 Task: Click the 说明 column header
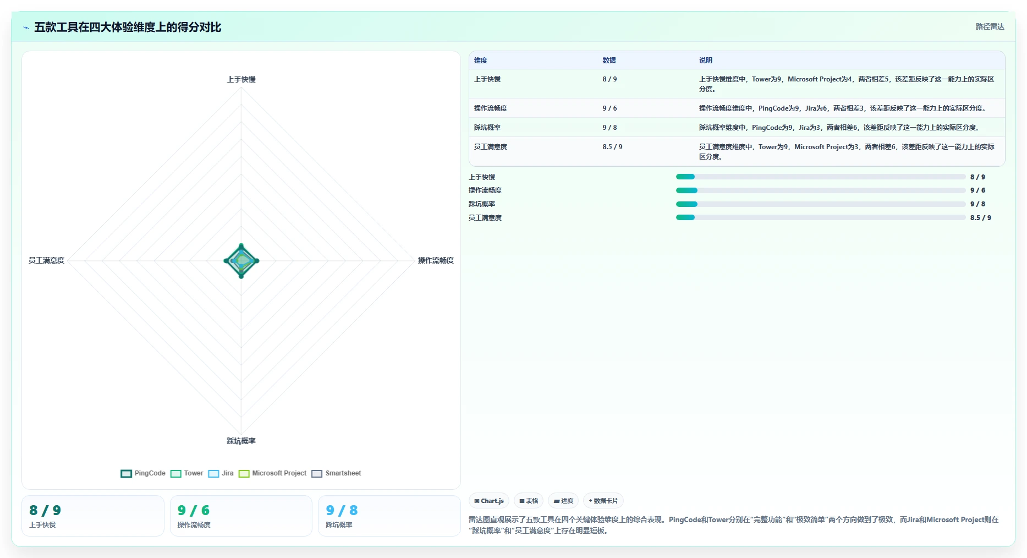706,61
